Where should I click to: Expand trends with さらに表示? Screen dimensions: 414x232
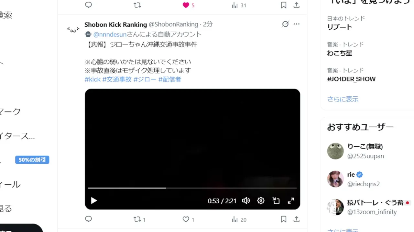tap(343, 99)
